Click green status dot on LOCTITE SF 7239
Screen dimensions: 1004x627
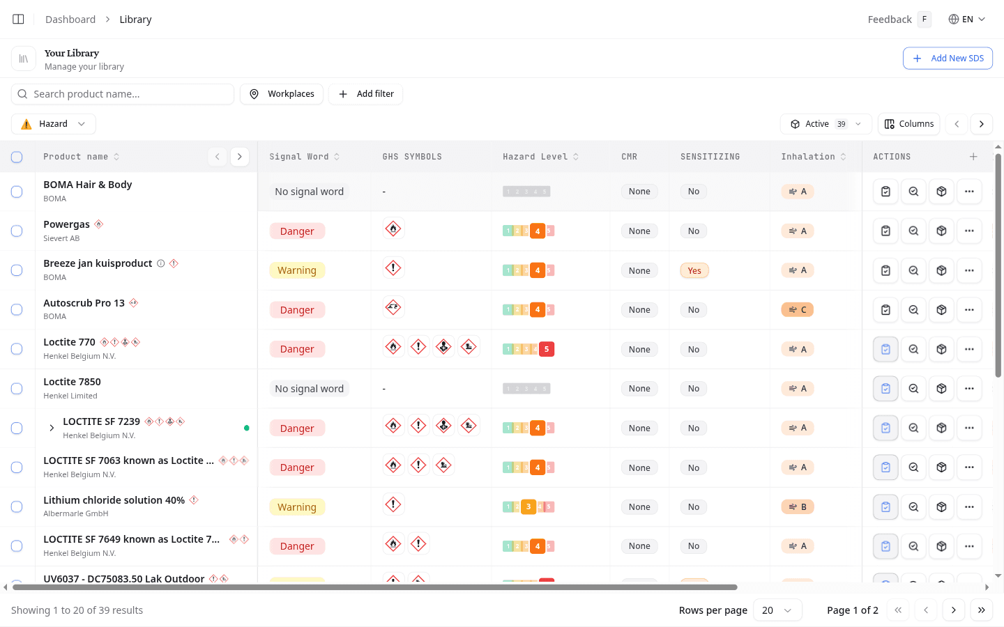point(247,428)
